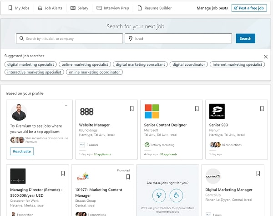Bookmark the Senior Content Designer job

click(x=197, y=109)
